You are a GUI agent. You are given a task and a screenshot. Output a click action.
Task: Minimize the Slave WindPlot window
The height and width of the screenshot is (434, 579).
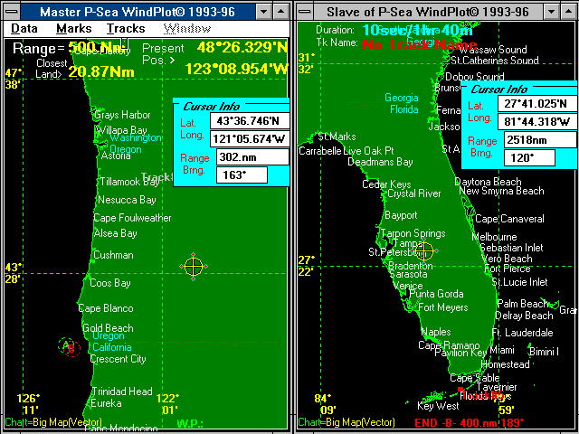(x=552, y=12)
